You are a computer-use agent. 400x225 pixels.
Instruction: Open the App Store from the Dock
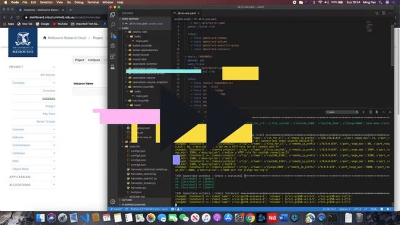click(228, 218)
